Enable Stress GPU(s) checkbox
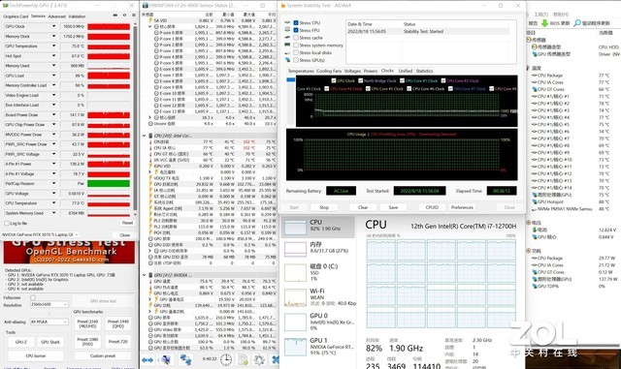 tap(296, 60)
